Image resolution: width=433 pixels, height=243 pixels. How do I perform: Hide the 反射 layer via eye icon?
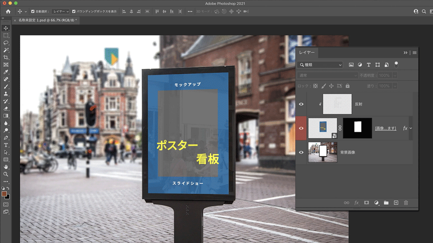pos(301,104)
